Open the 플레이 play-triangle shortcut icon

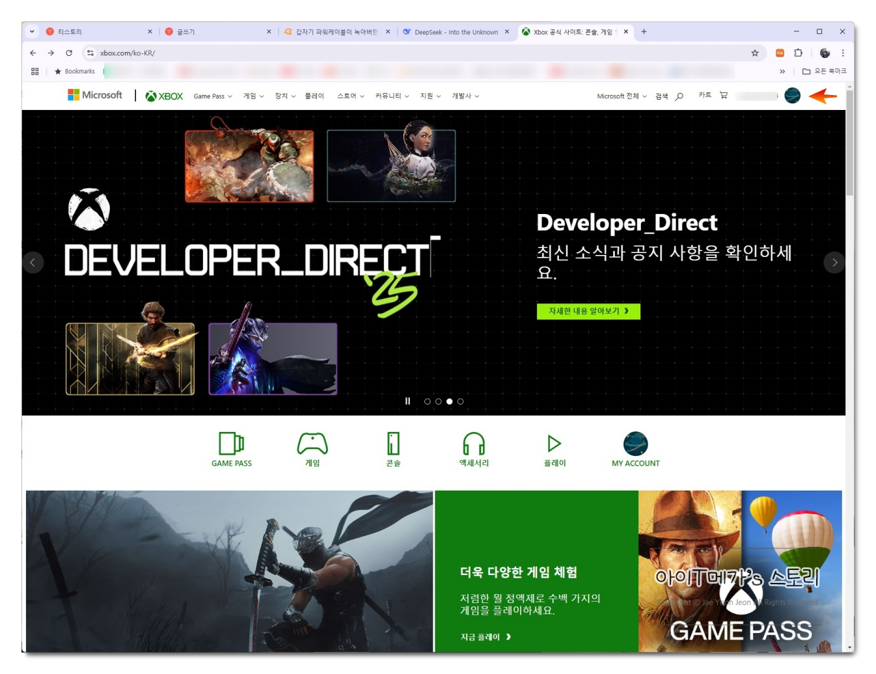tap(554, 444)
